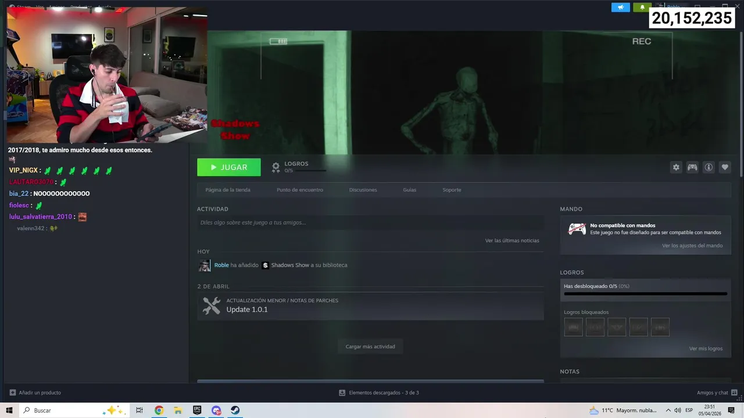The width and height of the screenshot is (744, 418).
Task: Click the 'NOTAS' section heading
Action: pyautogui.click(x=570, y=372)
